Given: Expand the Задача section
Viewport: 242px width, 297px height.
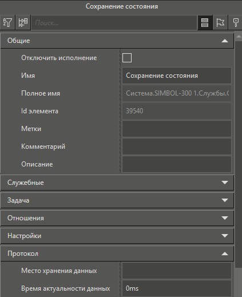Looking at the screenshot, I should pyautogui.click(x=117, y=200).
